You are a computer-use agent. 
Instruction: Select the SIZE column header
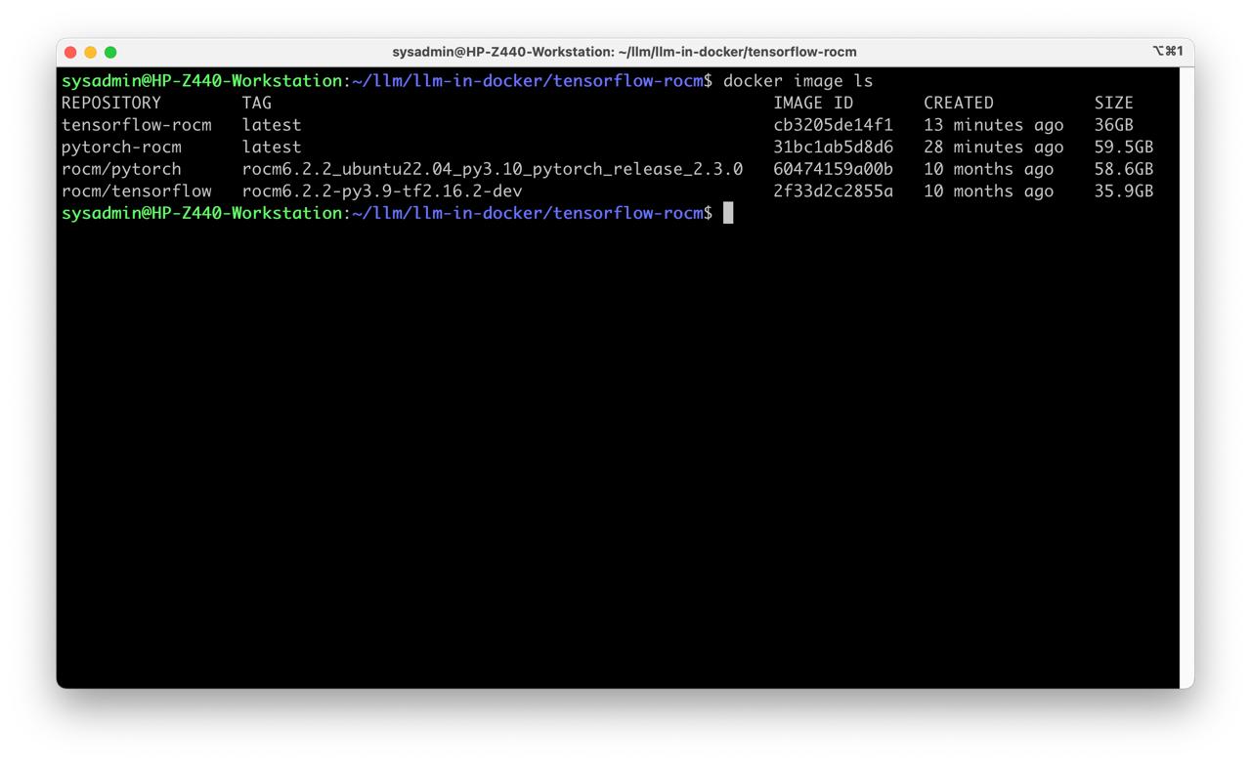(1114, 103)
